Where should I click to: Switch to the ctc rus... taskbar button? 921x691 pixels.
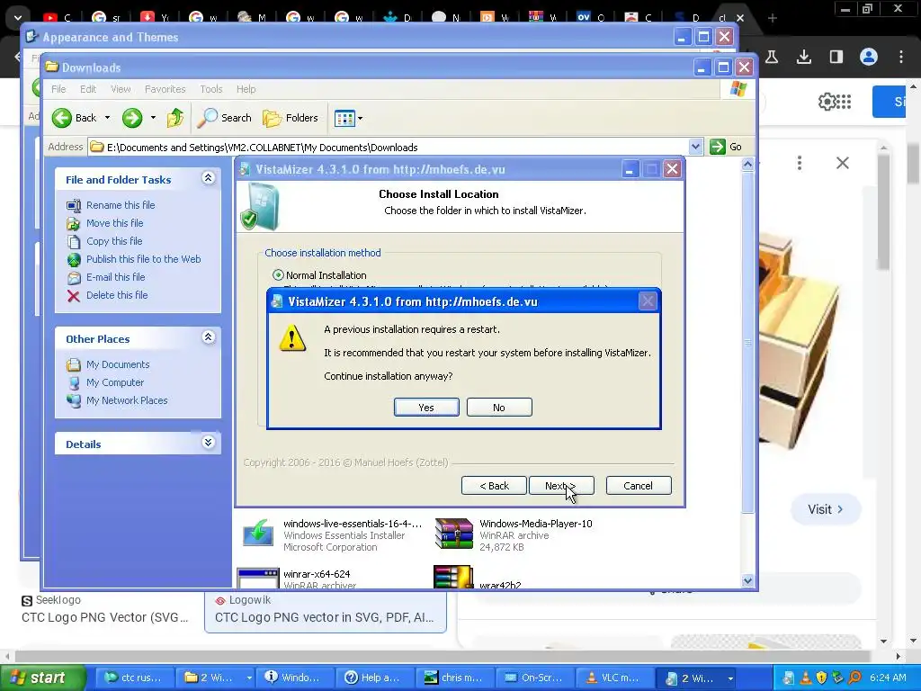pos(134,678)
